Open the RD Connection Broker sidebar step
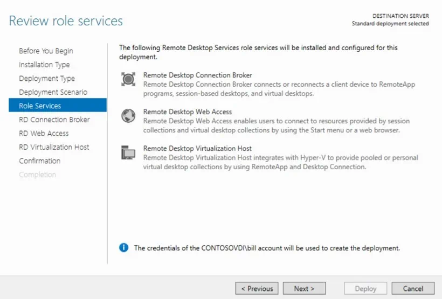 [54, 120]
